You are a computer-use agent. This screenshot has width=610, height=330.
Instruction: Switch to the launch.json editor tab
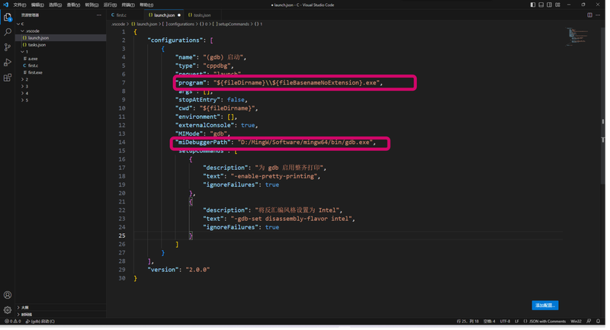tap(164, 15)
